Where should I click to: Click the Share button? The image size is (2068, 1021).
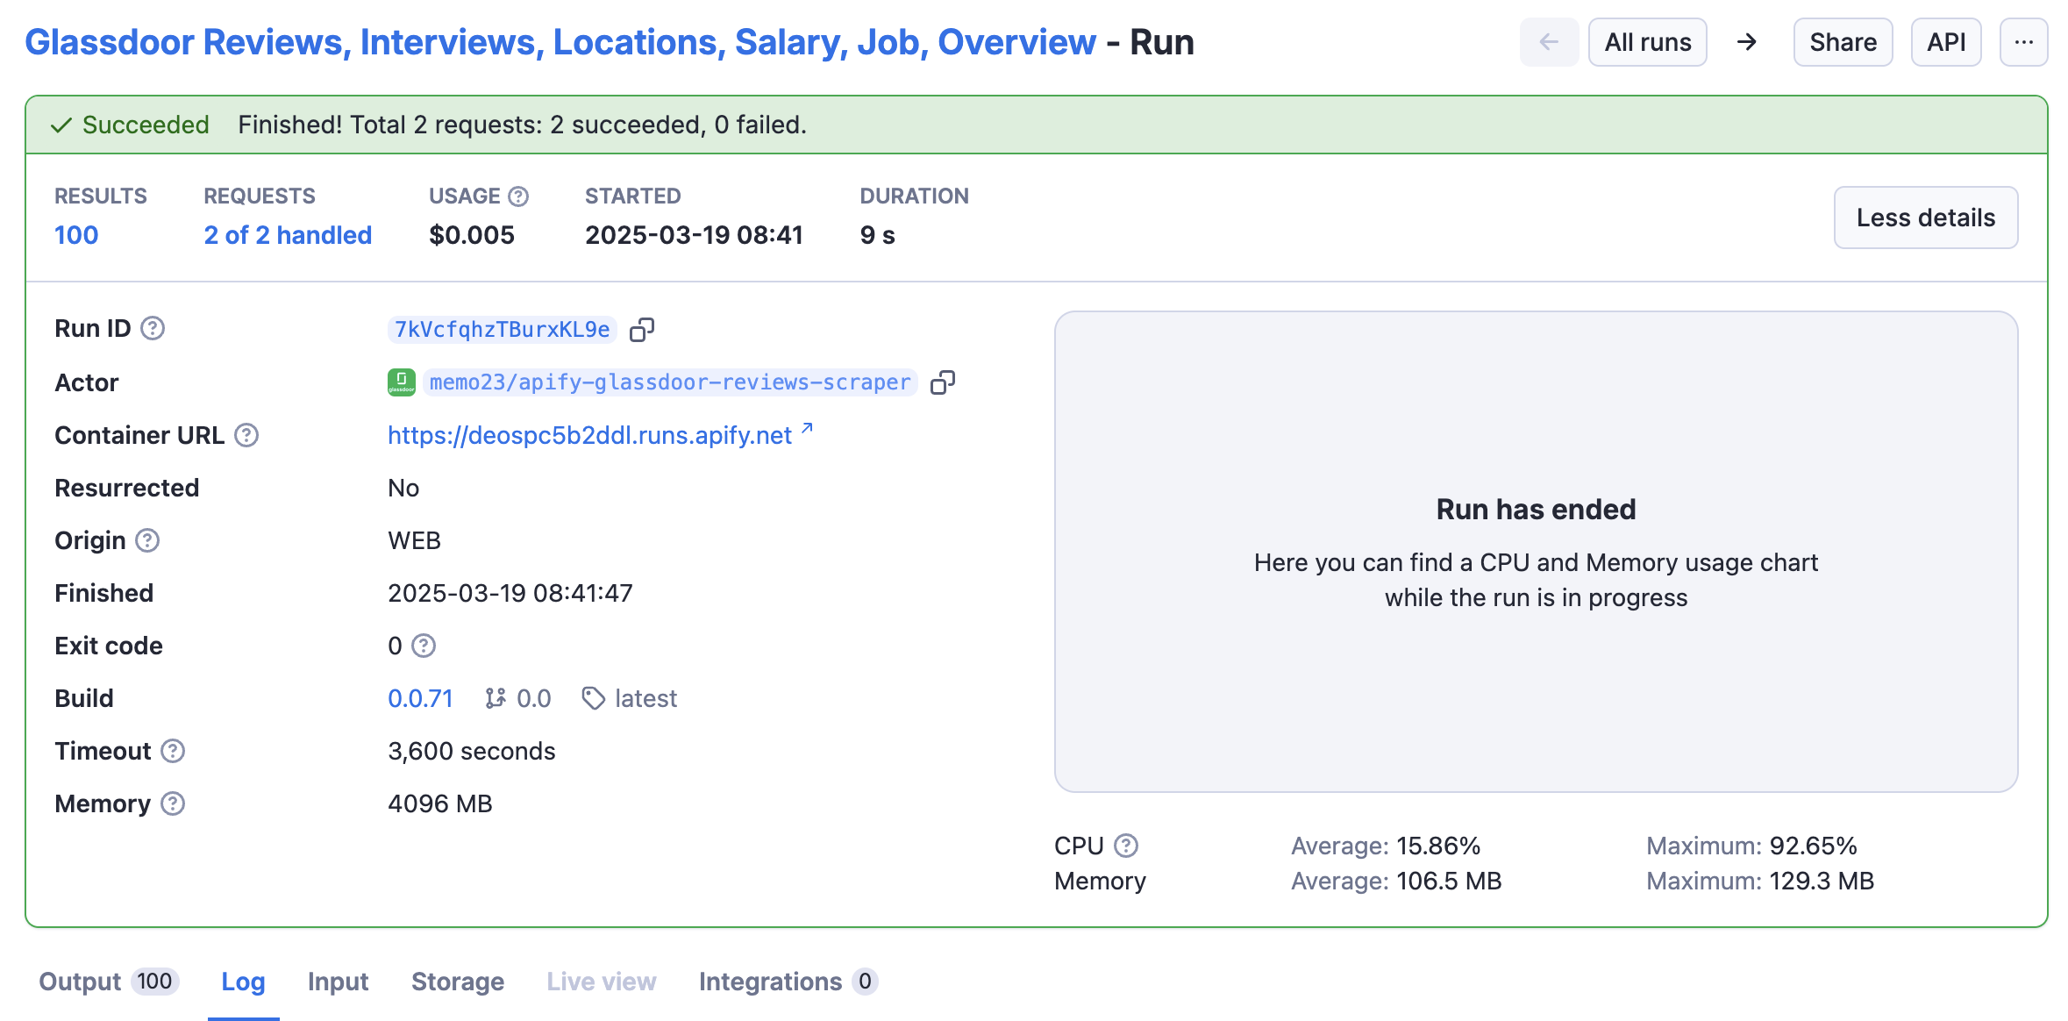click(x=1842, y=41)
